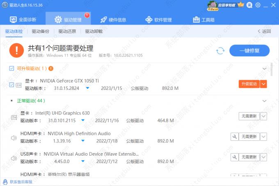Image resolution: width=279 pixels, height=186 pixels.
Task: Open the feedback message icon in title bar
Action: click(x=249, y=5)
